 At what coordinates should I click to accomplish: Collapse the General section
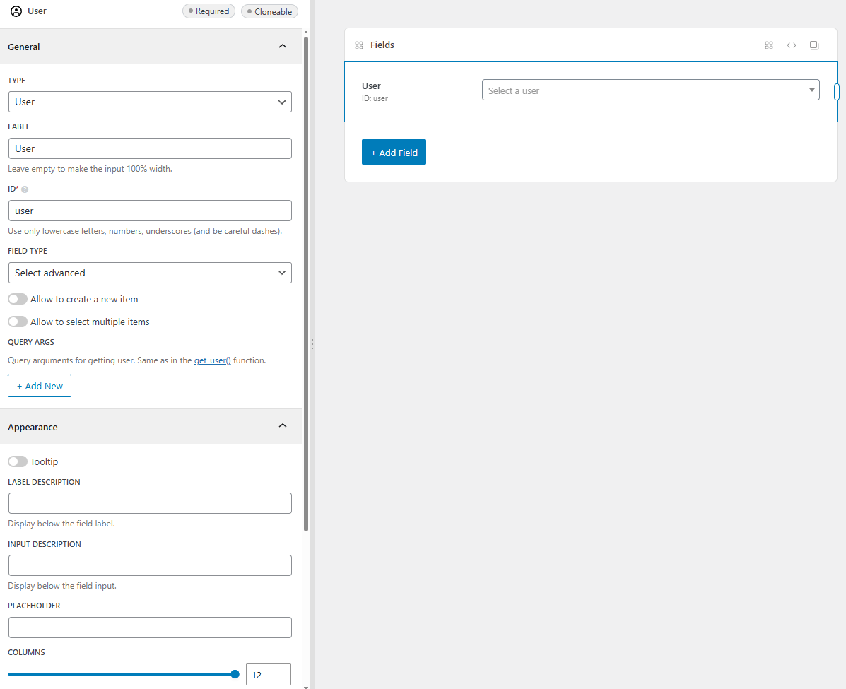[x=283, y=47]
